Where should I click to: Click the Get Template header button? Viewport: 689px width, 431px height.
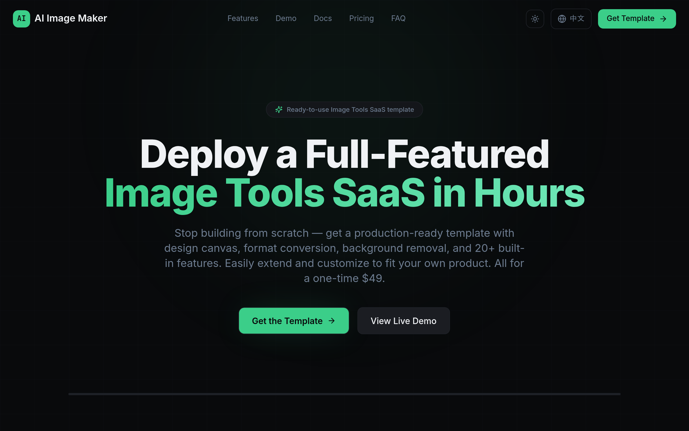[x=637, y=19]
